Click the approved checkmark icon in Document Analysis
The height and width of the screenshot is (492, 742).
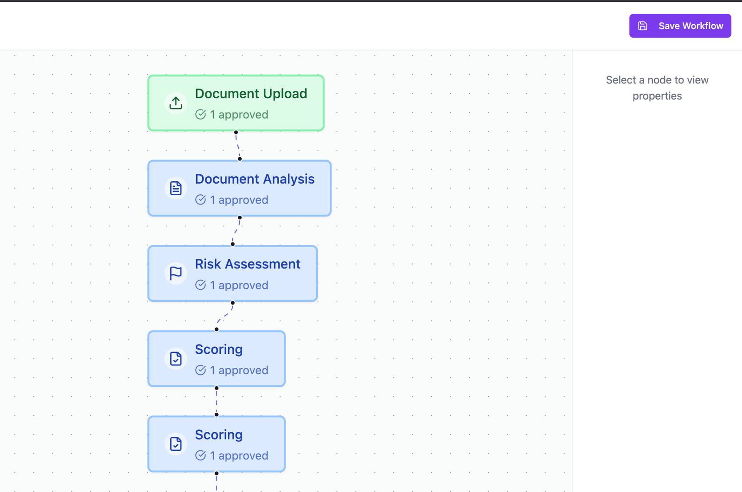[200, 200]
